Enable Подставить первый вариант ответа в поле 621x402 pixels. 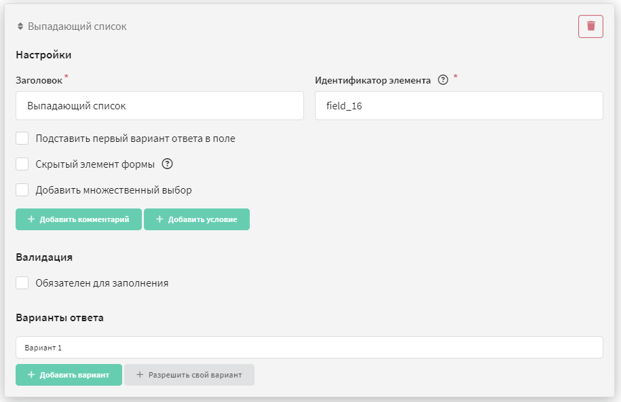[x=22, y=139]
